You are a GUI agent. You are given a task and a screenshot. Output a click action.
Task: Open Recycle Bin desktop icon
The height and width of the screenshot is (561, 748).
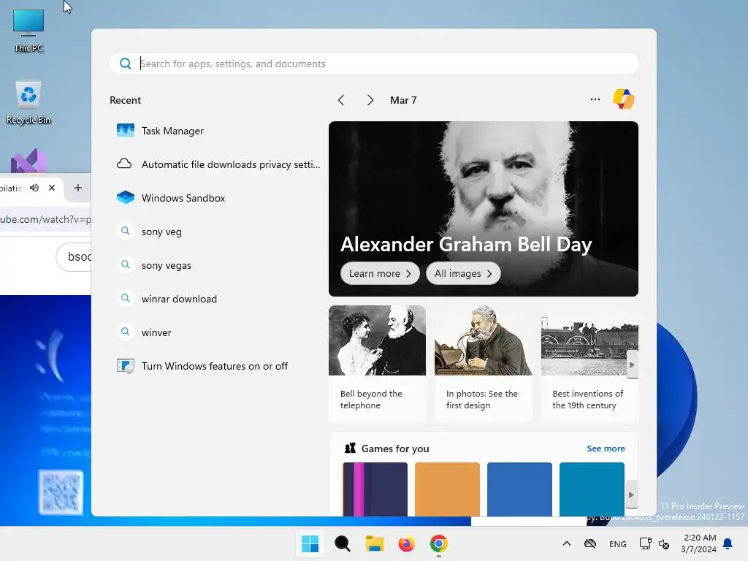click(28, 102)
